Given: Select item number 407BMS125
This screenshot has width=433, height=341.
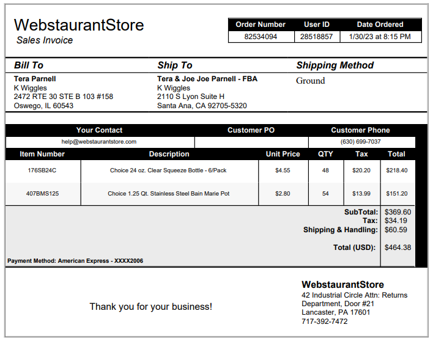Looking at the screenshot, I should (x=43, y=194).
